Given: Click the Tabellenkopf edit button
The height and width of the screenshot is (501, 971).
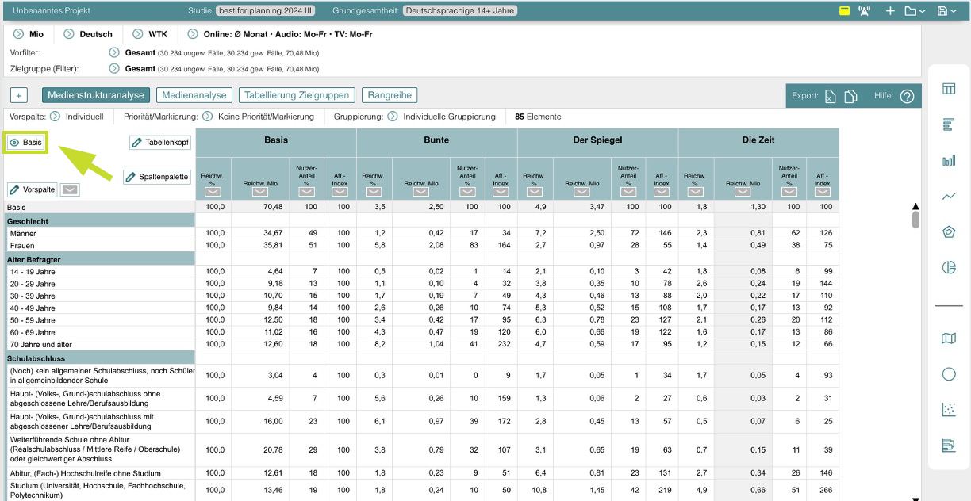Looking at the screenshot, I should (x=160, y=143).
